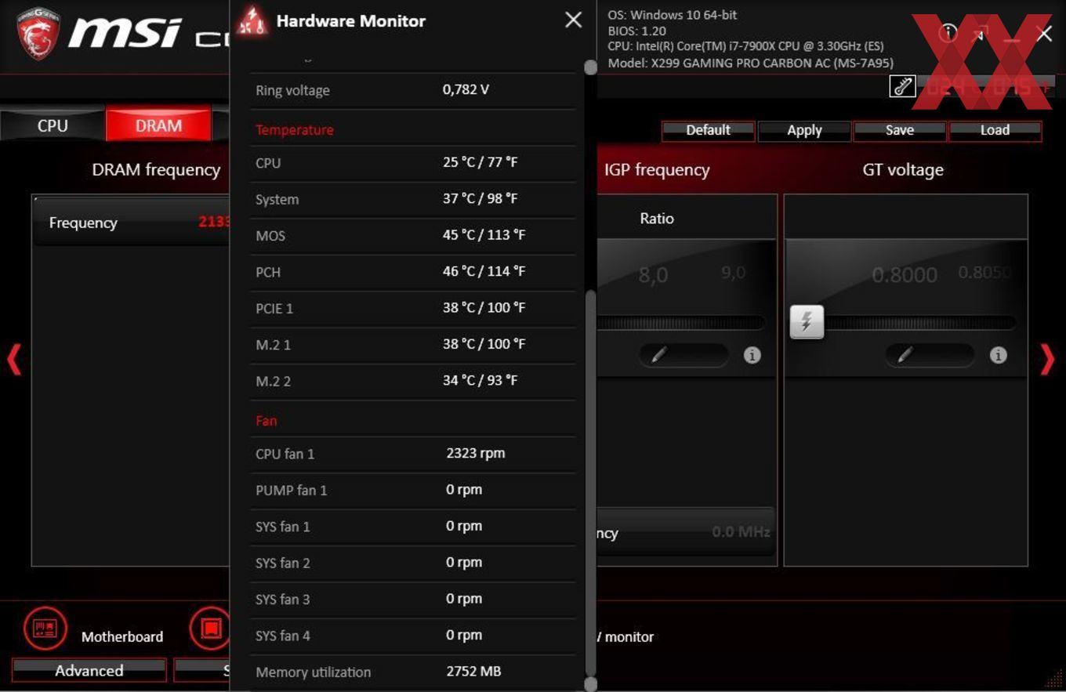Click the IGP ratio slider track

coord(680,322)
